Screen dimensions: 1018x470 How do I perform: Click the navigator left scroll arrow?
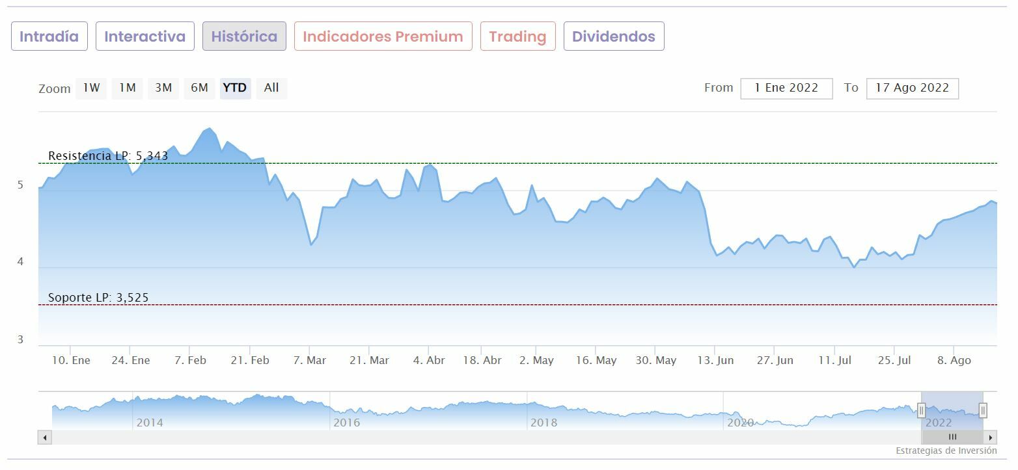pyautogui.click(x=45, y=437)
